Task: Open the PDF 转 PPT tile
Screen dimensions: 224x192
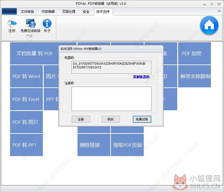Action: pyautogui.click(x=26, y=145)
